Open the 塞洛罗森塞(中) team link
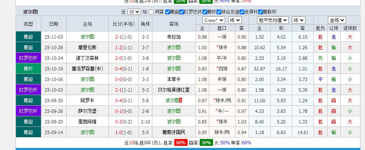Viewport: 365px width, 150px height. coord(87,69)
